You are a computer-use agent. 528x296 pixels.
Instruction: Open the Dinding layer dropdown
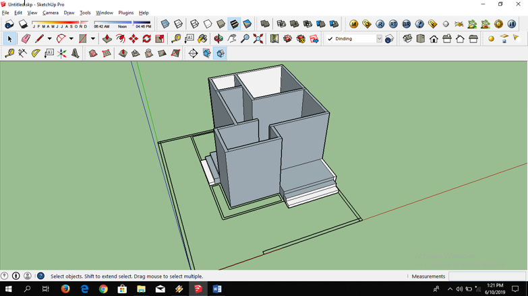click(x=379, y=39)
